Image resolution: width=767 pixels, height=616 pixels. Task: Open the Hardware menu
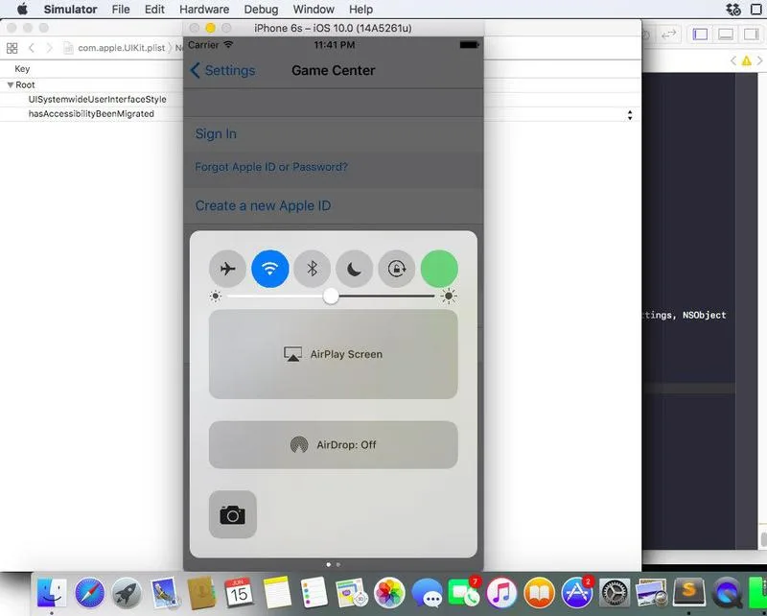click(204, 10)
